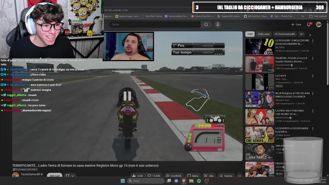The height and width of the screenshot is (185, 329).
Task: Click the taskbar Cerca search box
Action: tap(146, 181)
